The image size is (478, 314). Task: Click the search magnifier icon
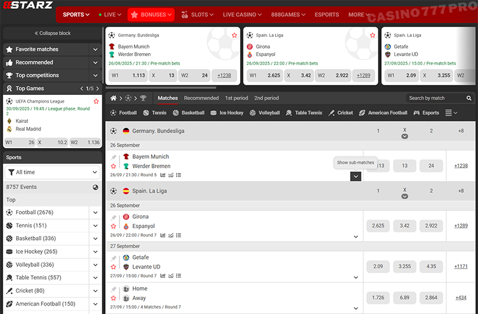coord(469,98)
